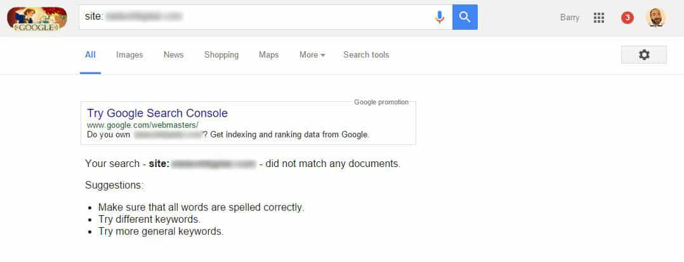684x262 pixels.
Task: Click the promotion description text
Action: tap(228, 135)
